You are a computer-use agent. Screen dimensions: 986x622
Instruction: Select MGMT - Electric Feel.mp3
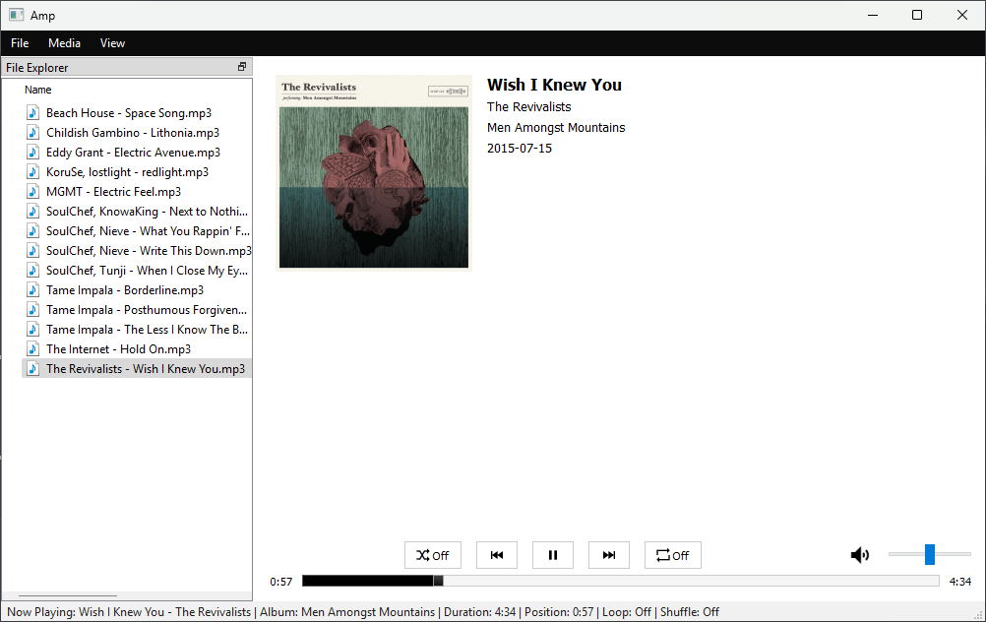point(137,191)
